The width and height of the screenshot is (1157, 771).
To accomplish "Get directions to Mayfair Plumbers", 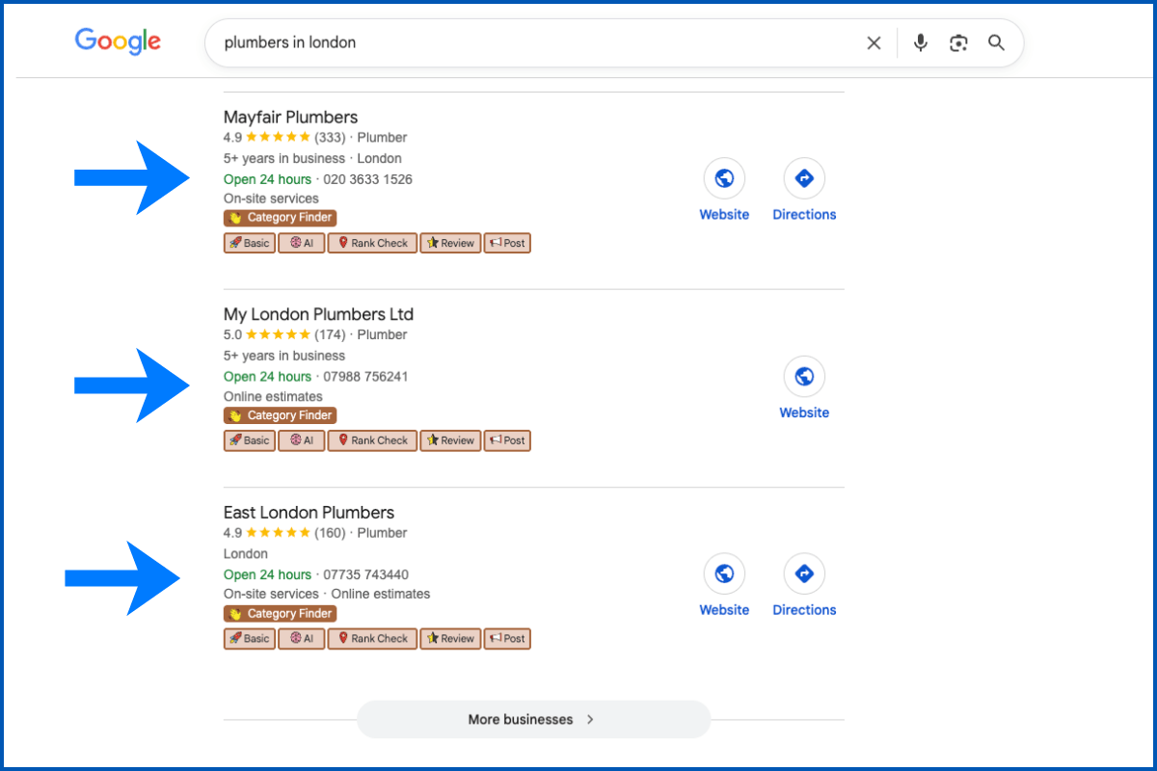I will tap(804, 178).
